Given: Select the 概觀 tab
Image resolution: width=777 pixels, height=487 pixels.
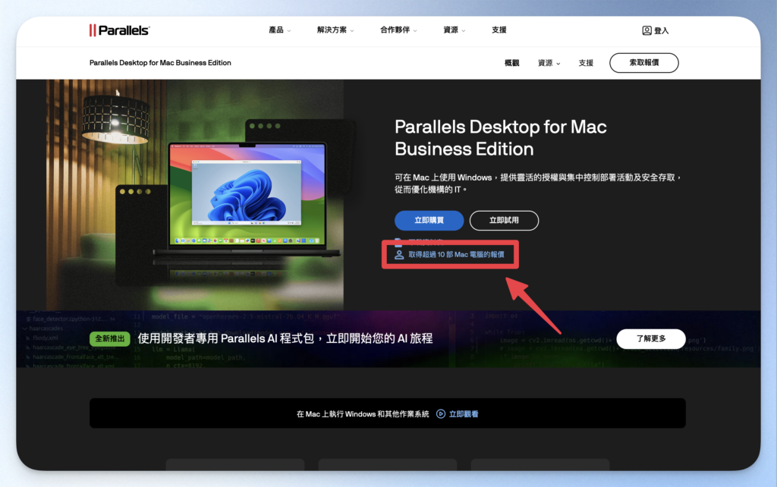Looking at the screenshot, I should pyautogui.click(x=512, y=63).
